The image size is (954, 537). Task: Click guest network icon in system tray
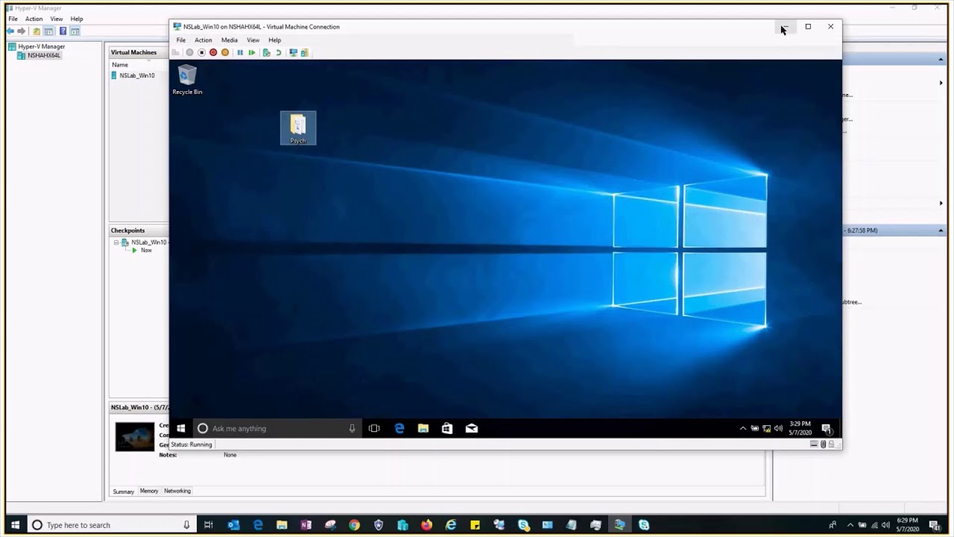tap(766, 428)
